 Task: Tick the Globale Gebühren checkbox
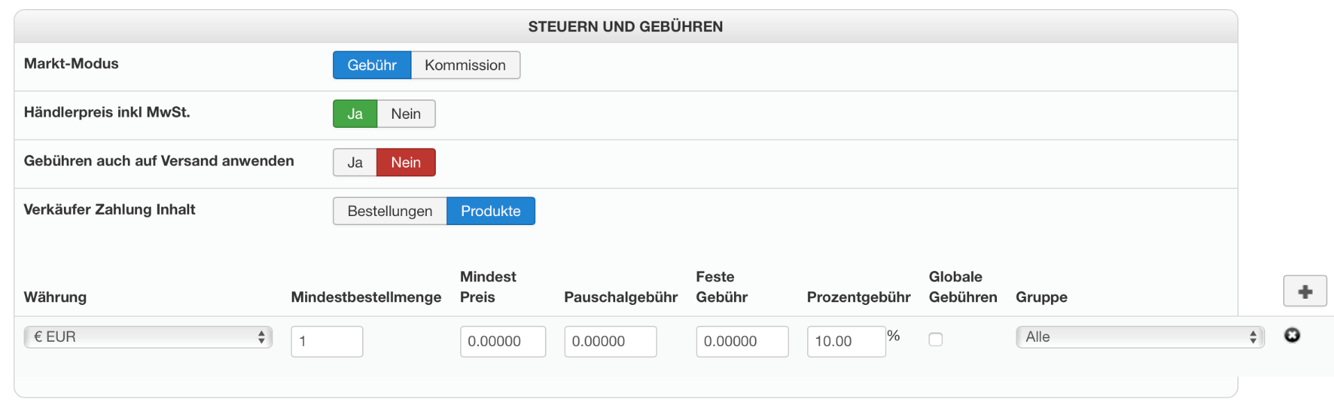point(936,340)
